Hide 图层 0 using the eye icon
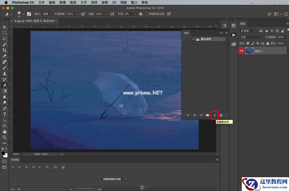This screenshot has width=289, height=191. point(242,51)
